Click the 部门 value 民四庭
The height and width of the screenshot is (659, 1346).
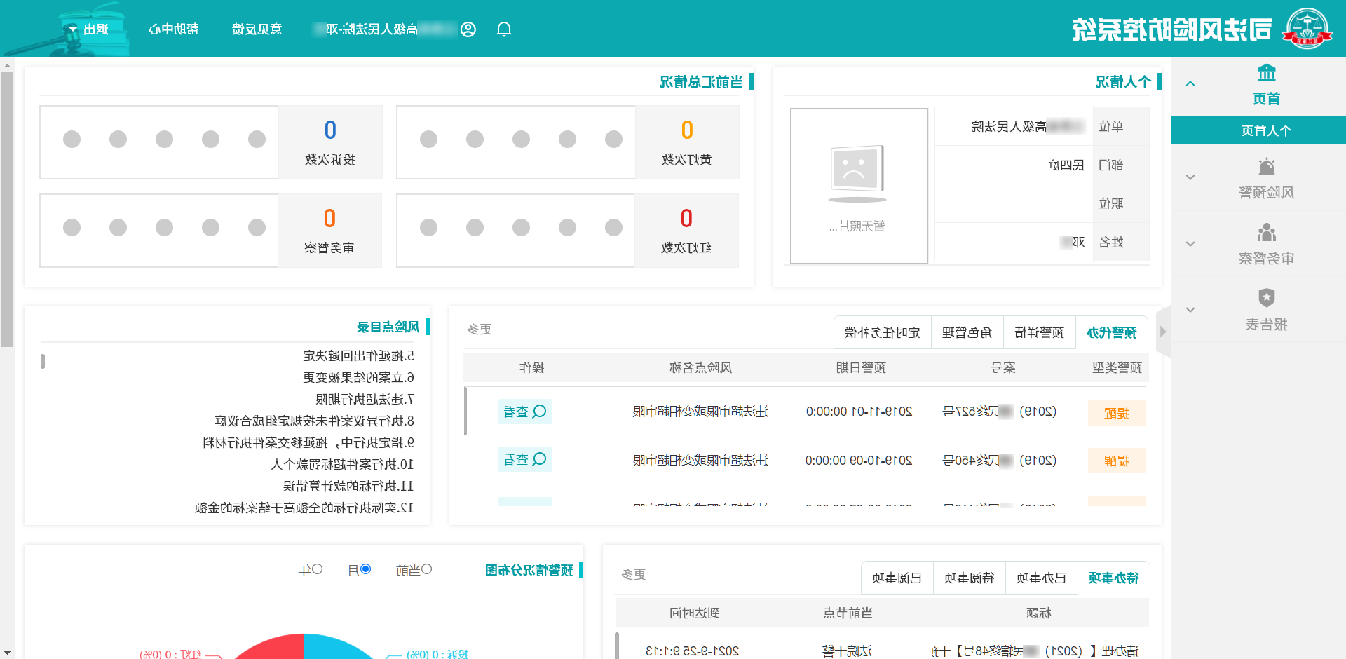click(x=1066, y=165)
